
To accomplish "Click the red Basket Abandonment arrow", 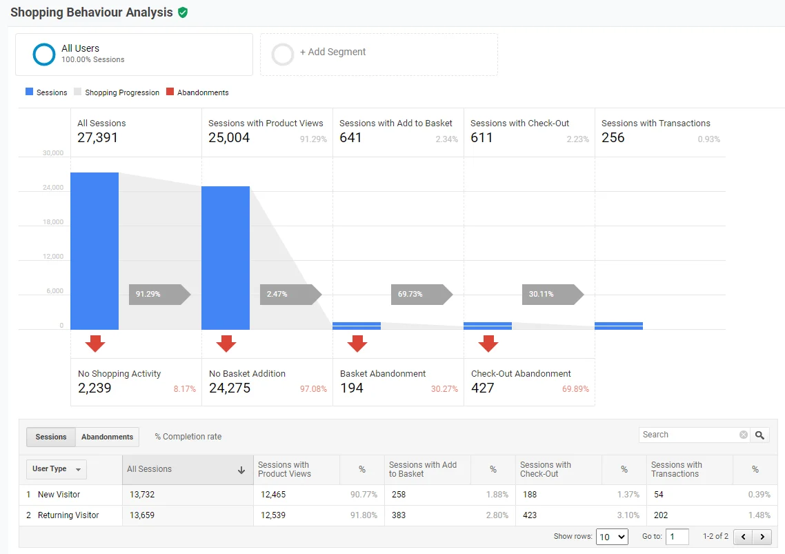I will [x=357, y=344].
